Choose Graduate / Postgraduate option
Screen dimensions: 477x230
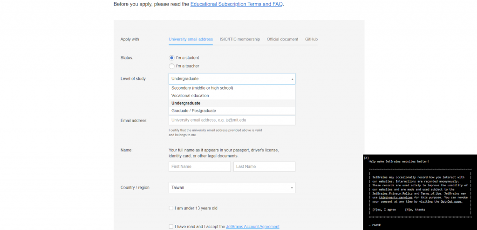tap(232, 111)
